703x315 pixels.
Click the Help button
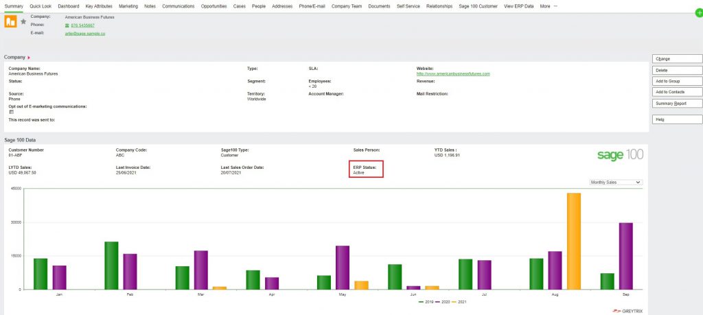tap(677, 119)
